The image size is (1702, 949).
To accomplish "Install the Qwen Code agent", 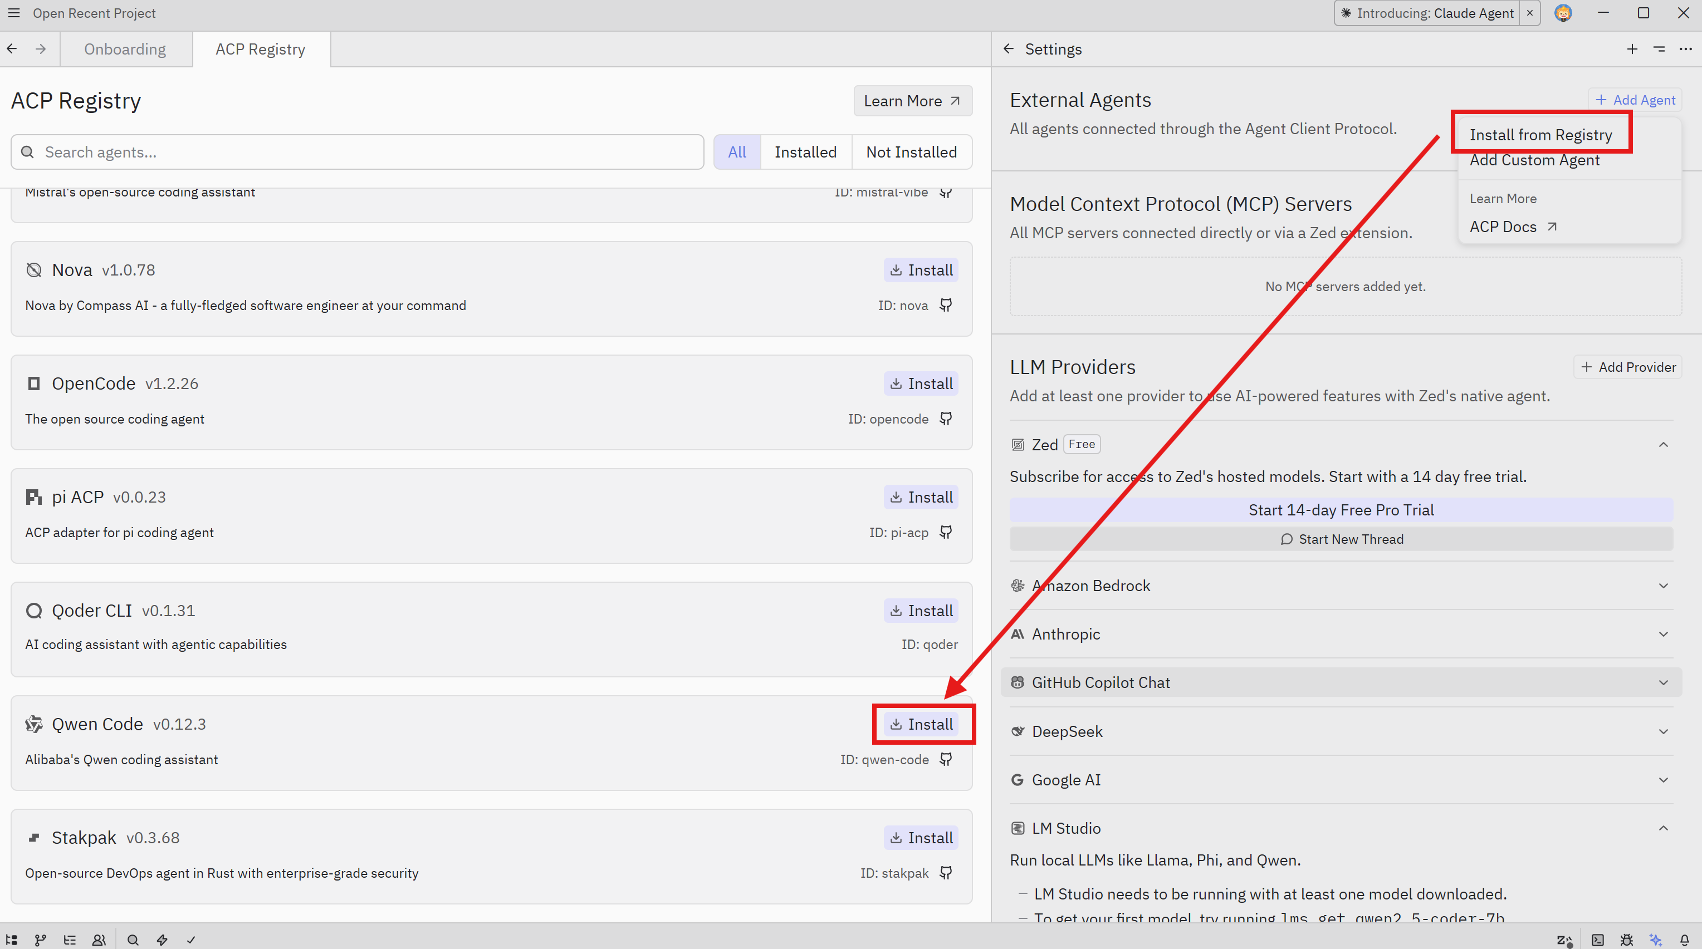I will click(922, 724).
